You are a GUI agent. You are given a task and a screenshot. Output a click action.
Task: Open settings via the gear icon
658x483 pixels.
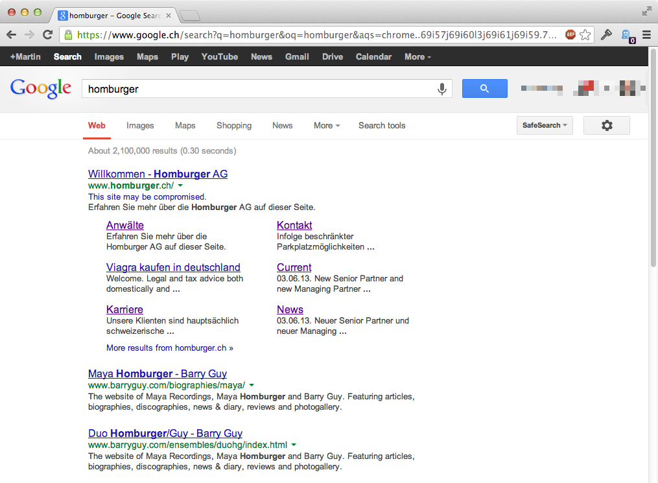[606, 125]
